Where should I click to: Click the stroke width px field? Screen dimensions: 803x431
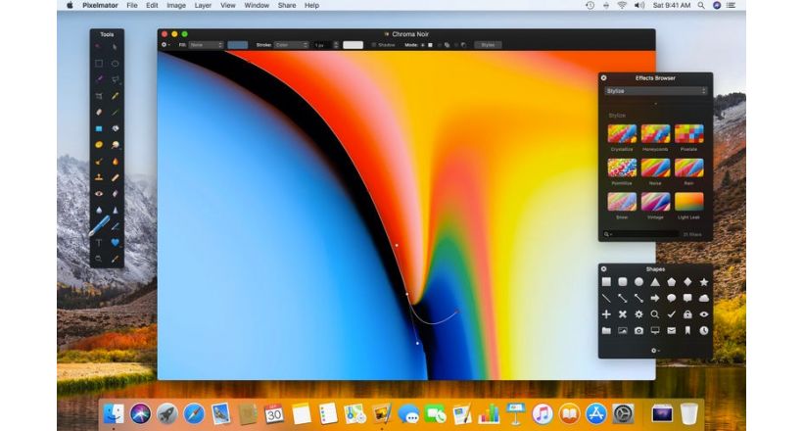click(322, 45)
